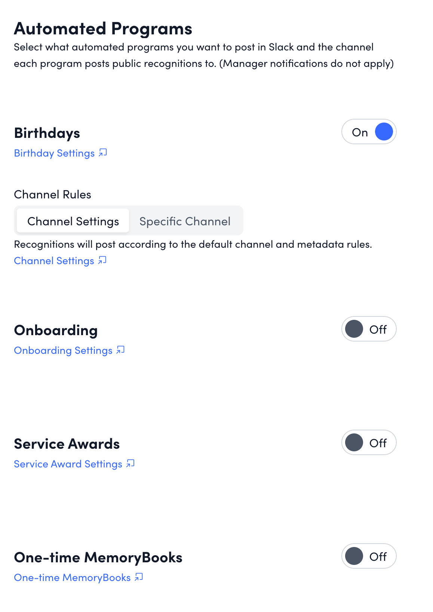433x612 pixels.
Task: Turn off the Birthdays toggle
Action: point(369,132)
